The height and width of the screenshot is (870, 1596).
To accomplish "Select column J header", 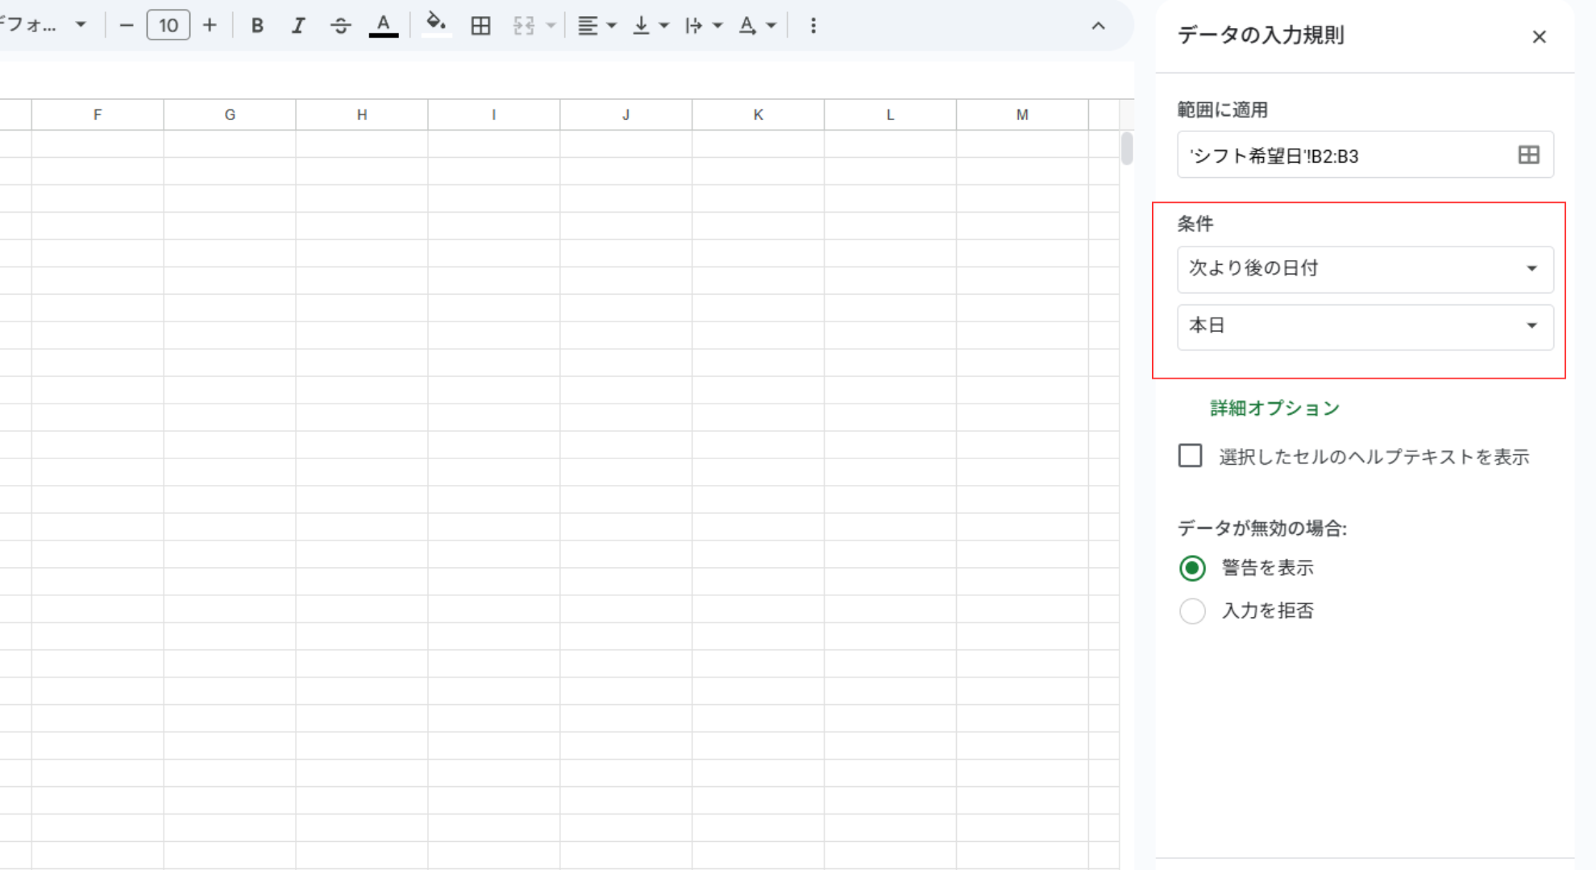I will click(626, 114).
